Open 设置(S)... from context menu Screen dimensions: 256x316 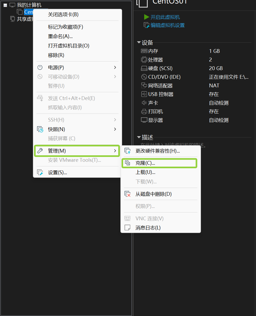tap(58, 173)
